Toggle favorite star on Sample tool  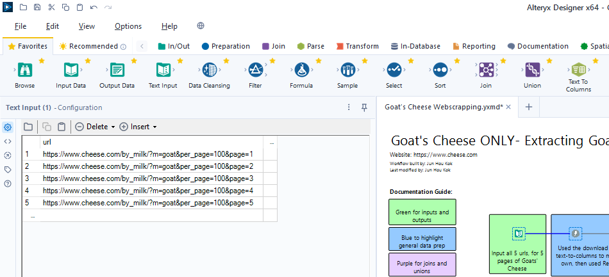[365, 61]
